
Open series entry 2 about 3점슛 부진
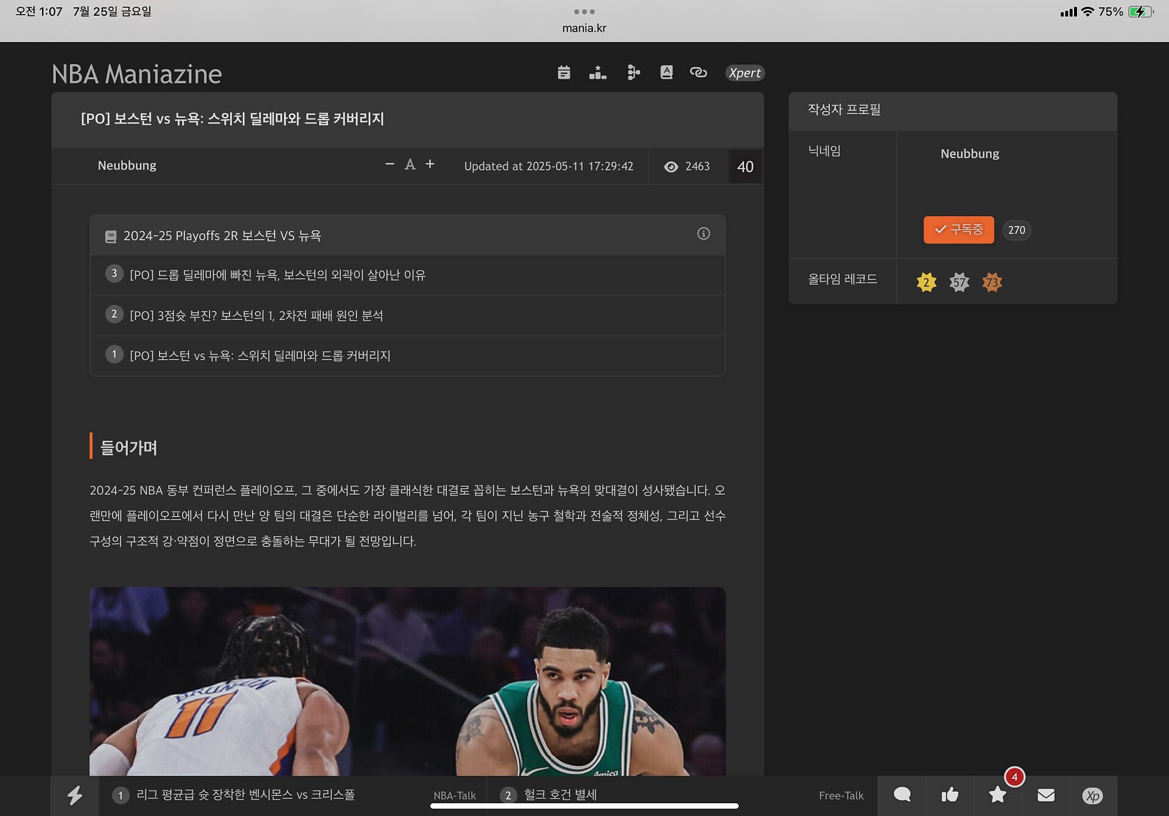[256, 315]
